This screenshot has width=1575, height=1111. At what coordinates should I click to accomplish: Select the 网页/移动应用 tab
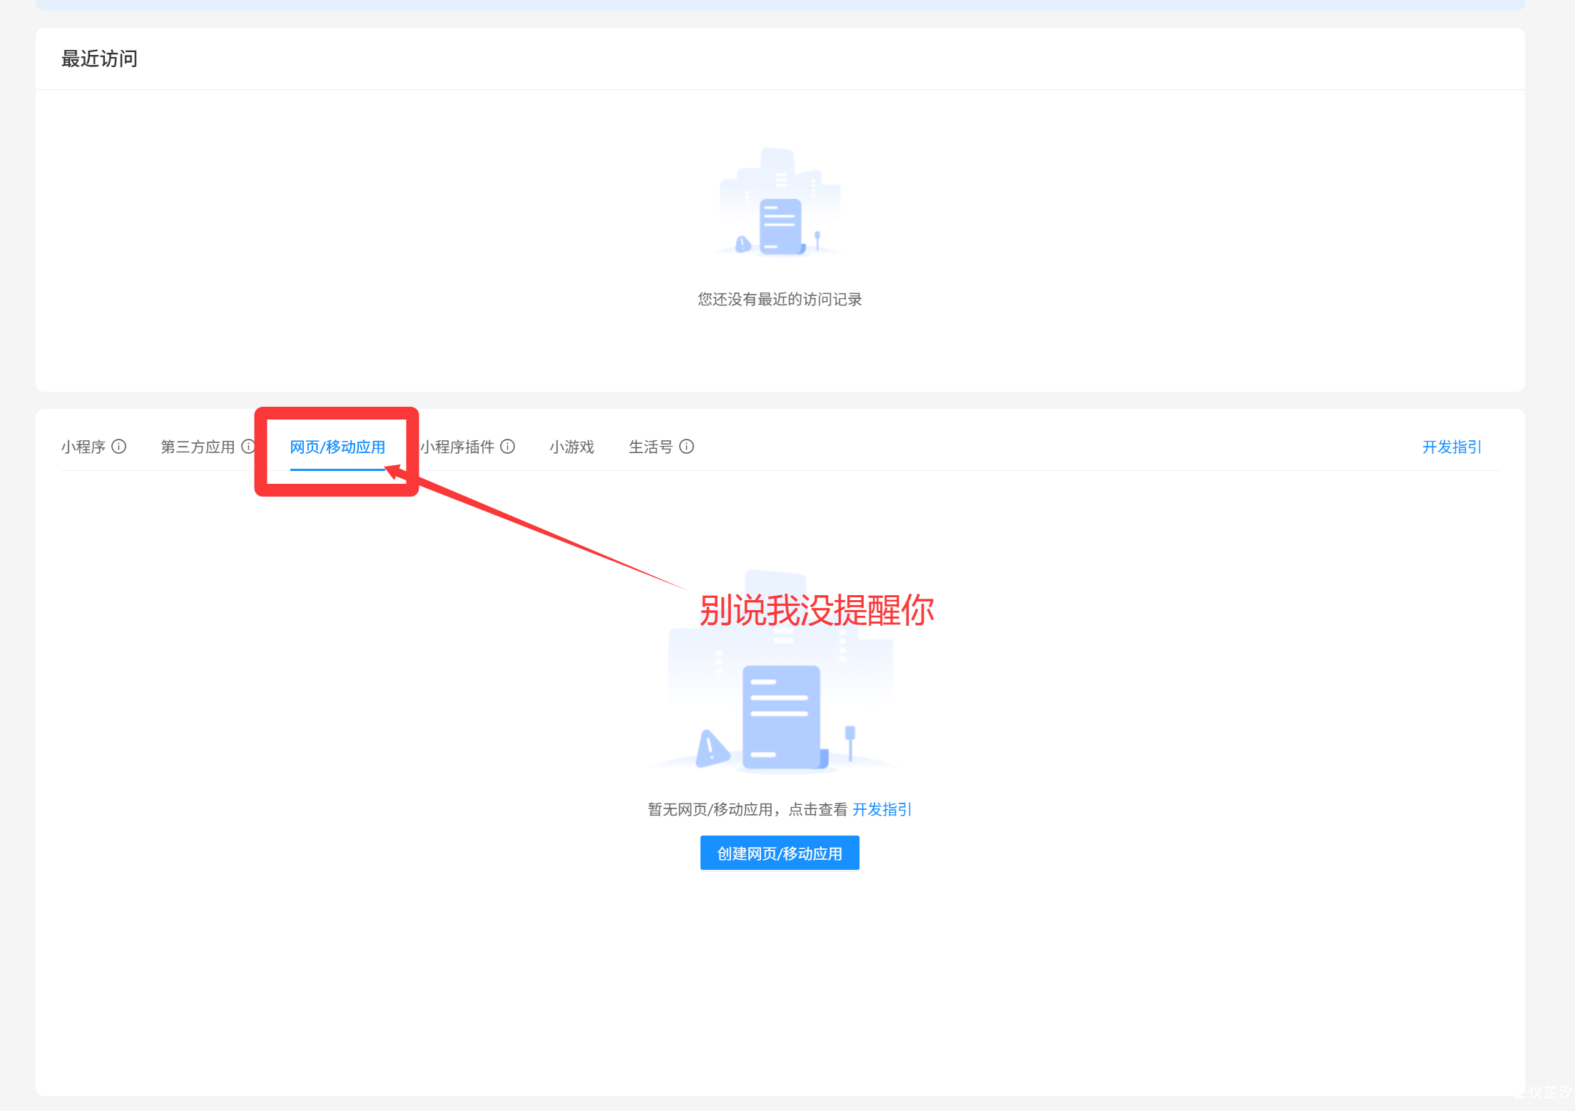(x=337, y=447)
